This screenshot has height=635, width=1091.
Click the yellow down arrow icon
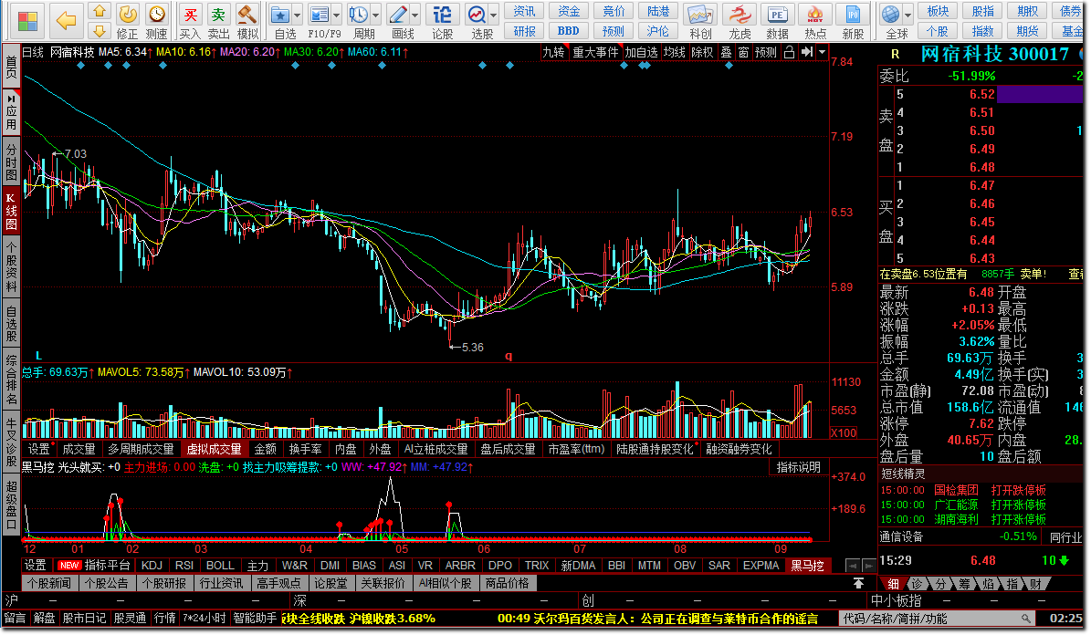pos(100,31)
